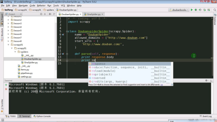
Task: Open the Tools menu
Action: [56, 6]
